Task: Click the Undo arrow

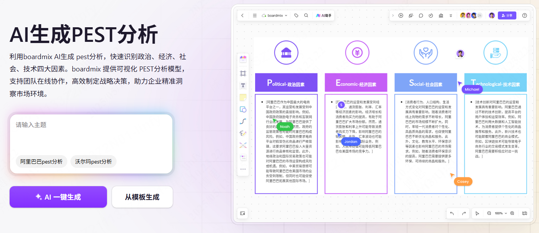Action: click(x=452, y=213)
